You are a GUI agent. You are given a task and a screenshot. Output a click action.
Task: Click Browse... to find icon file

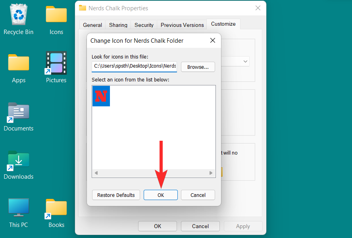coord(198,67)
